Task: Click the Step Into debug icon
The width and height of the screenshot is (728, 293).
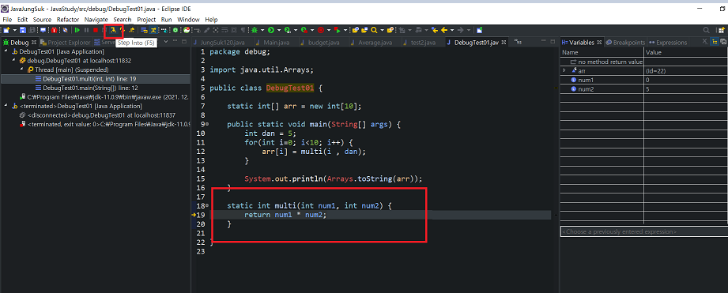Action: (x=113, y=30)
